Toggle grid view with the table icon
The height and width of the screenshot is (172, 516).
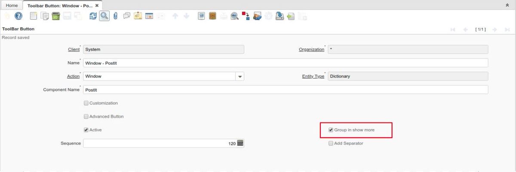[149, 16]
